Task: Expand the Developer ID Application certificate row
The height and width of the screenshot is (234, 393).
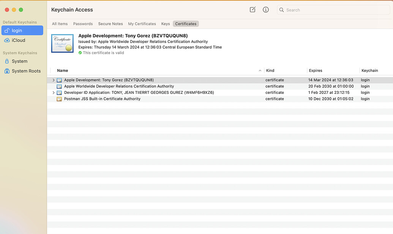Action: 53,92
